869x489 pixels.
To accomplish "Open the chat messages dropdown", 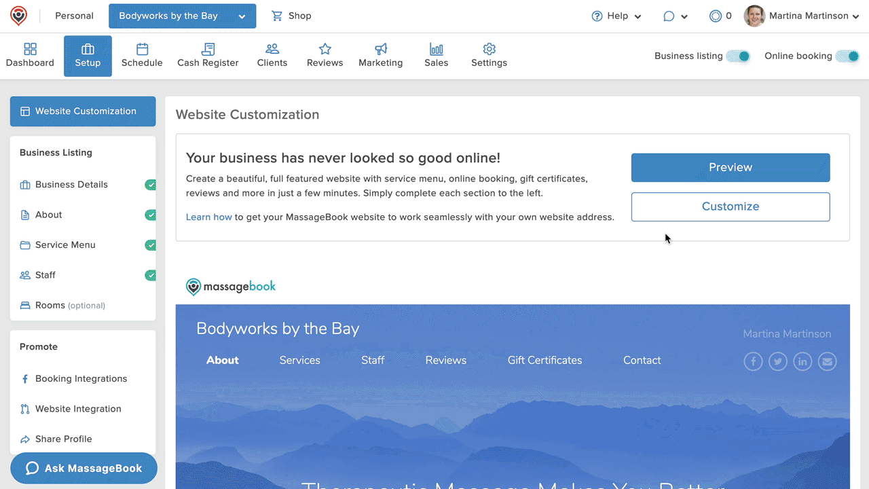I will [676, 16].
